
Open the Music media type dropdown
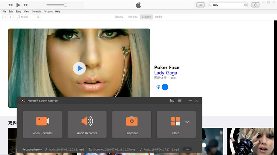click(x=27, y=17)
